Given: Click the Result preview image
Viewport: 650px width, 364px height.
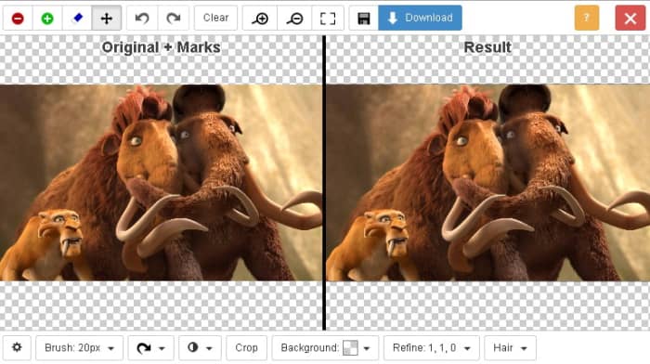Looking at the screenshot, I should point(487,182).
